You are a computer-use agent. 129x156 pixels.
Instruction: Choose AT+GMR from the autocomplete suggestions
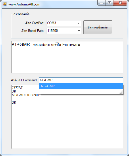81,86
